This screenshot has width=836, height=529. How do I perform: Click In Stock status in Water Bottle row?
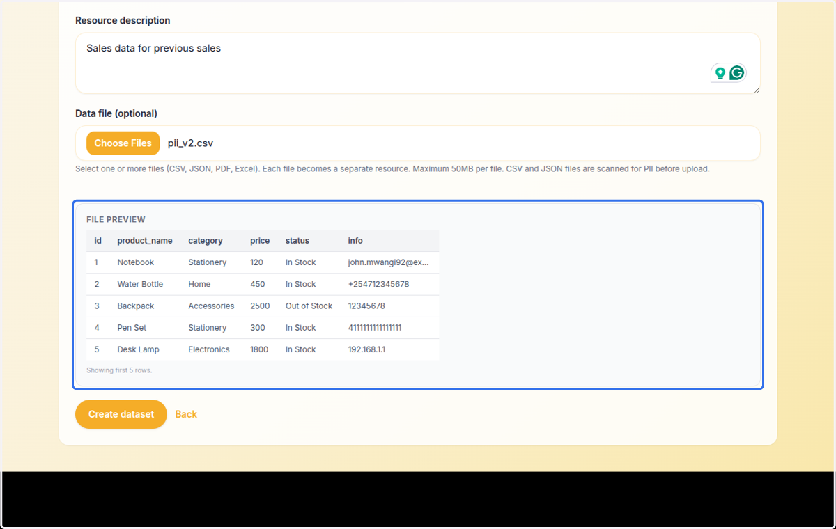click(301, 284)
